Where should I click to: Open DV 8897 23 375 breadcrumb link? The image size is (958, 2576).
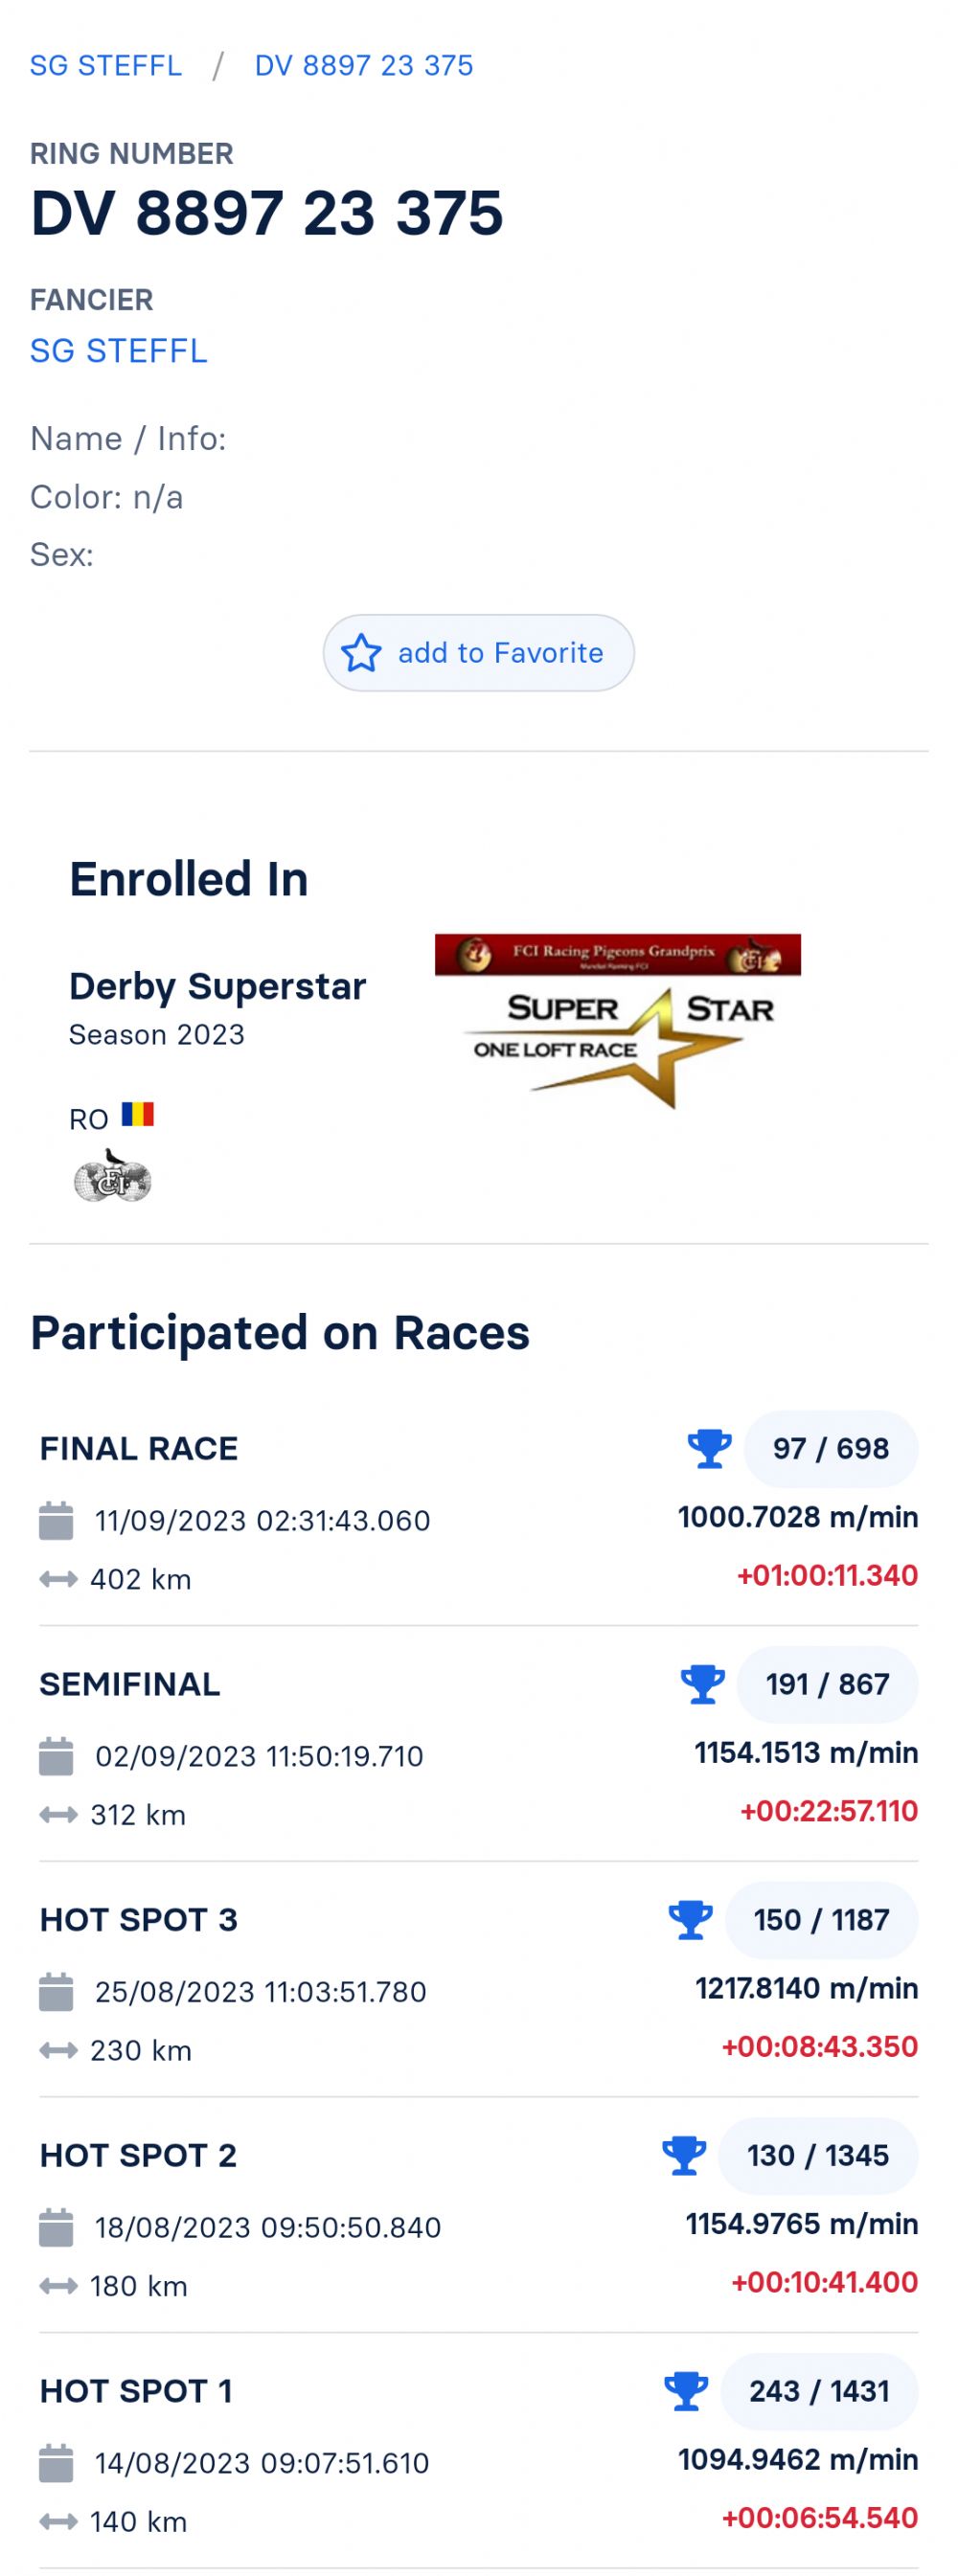click(x=364, y=66)
